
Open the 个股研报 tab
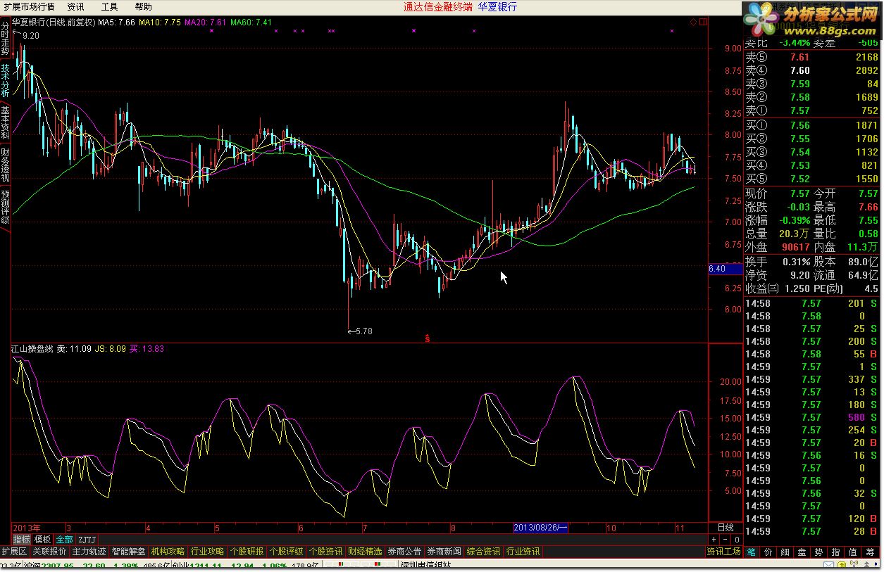(247, 552)
